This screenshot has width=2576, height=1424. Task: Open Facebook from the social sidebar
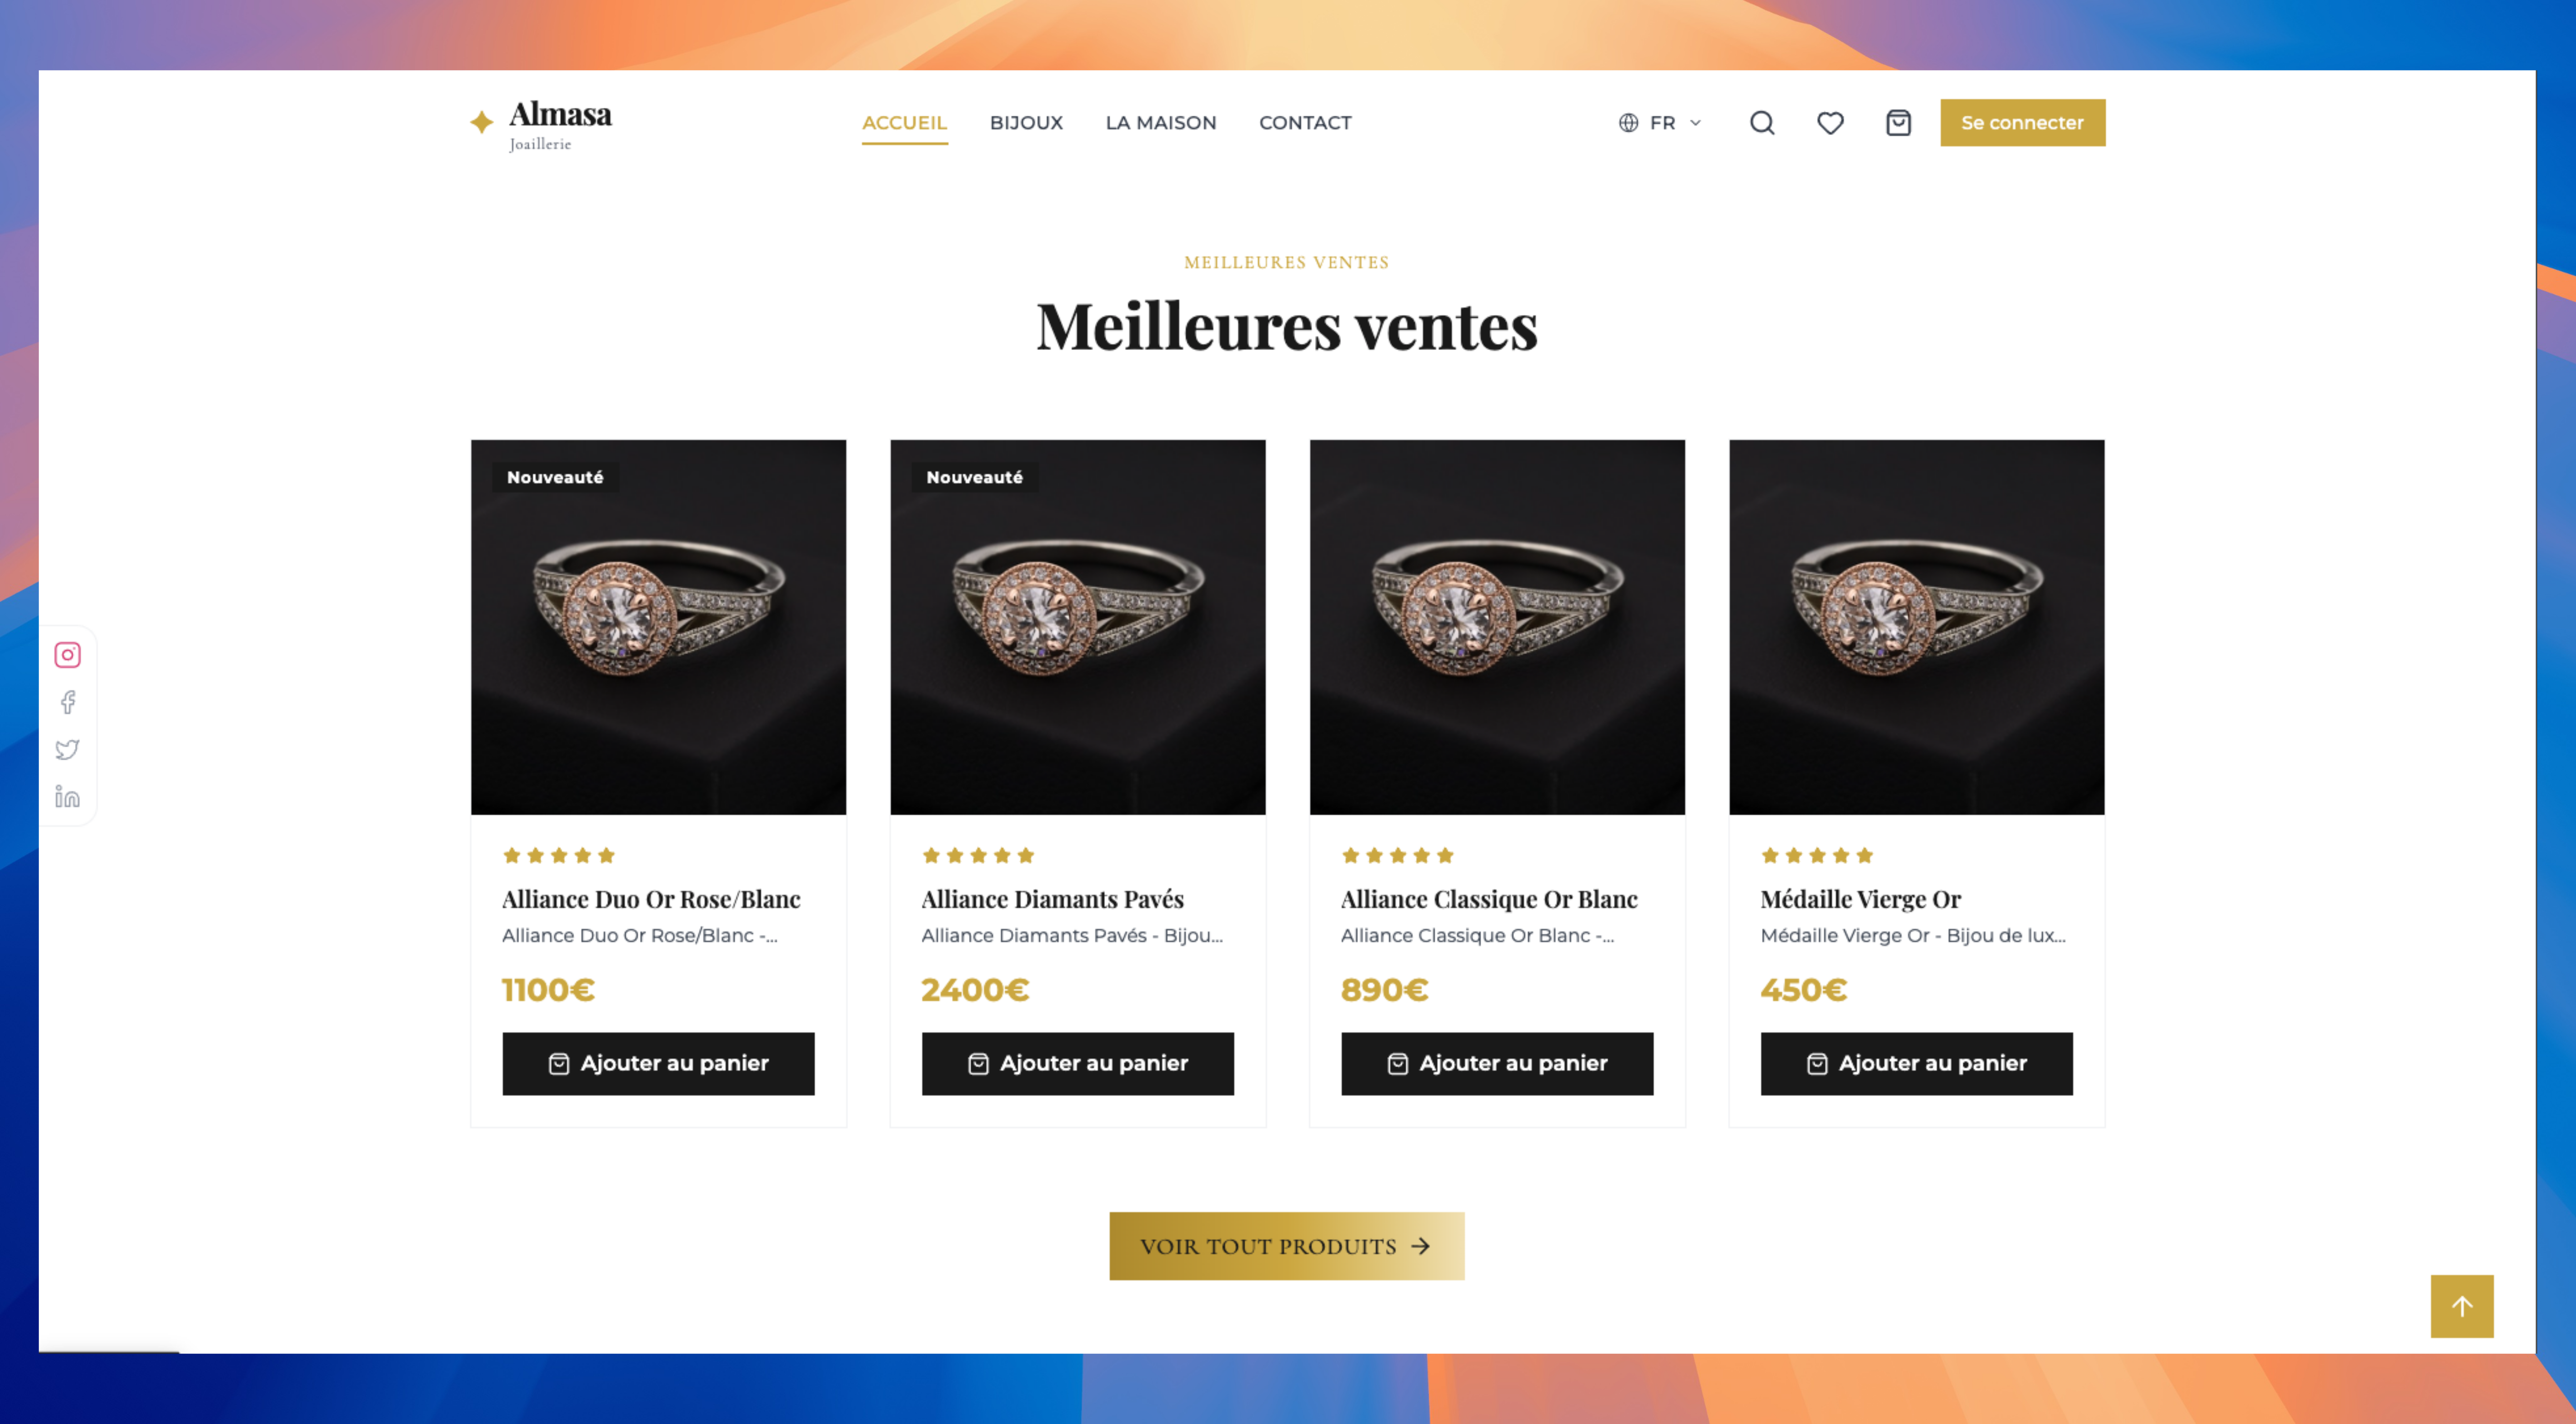[x=67, y=702]
